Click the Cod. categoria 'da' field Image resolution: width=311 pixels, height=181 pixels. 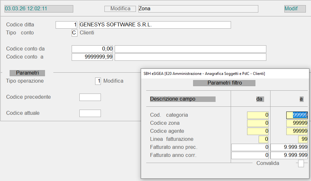click(x=258, y=115)
